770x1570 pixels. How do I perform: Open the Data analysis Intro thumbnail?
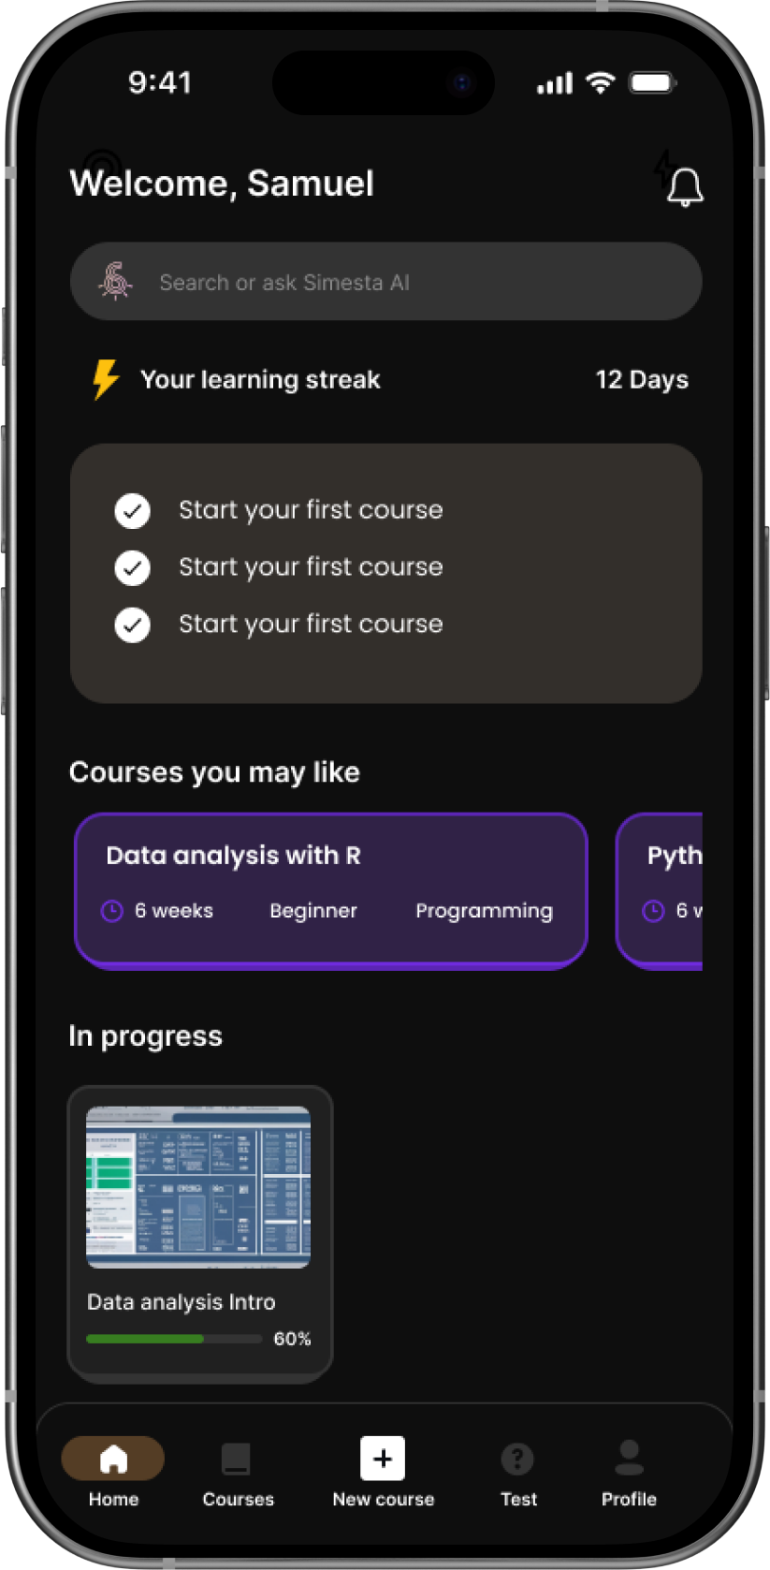(198, 1187)
